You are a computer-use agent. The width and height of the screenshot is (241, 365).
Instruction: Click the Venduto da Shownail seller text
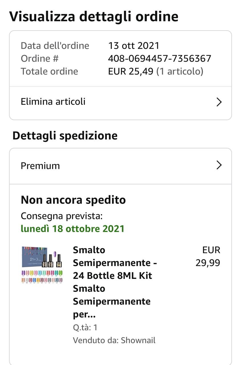pyautogui.click(x=114, y=340)
